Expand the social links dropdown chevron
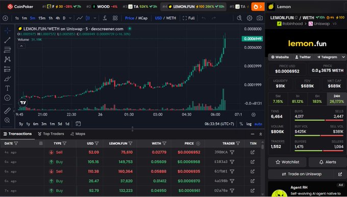 (343, 57)
